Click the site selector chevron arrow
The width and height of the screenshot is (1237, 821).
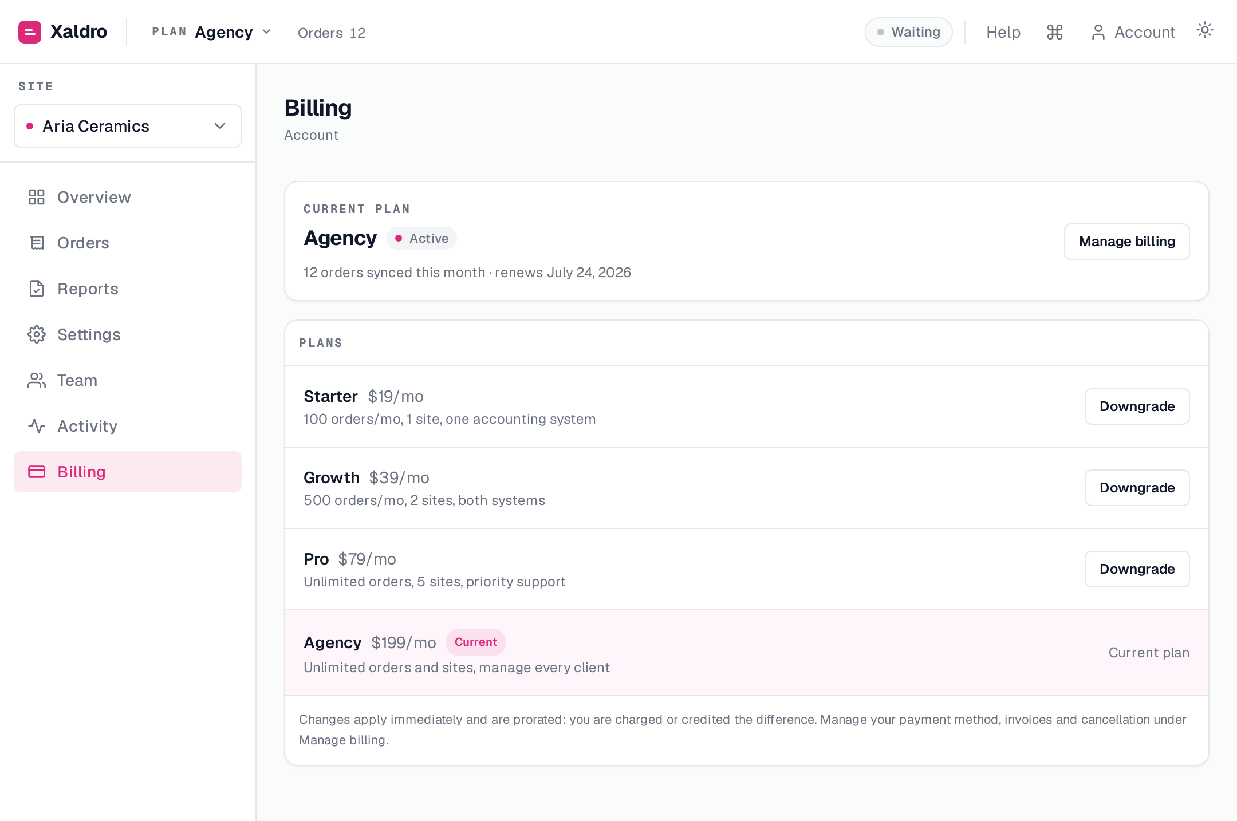click(220, 126)
